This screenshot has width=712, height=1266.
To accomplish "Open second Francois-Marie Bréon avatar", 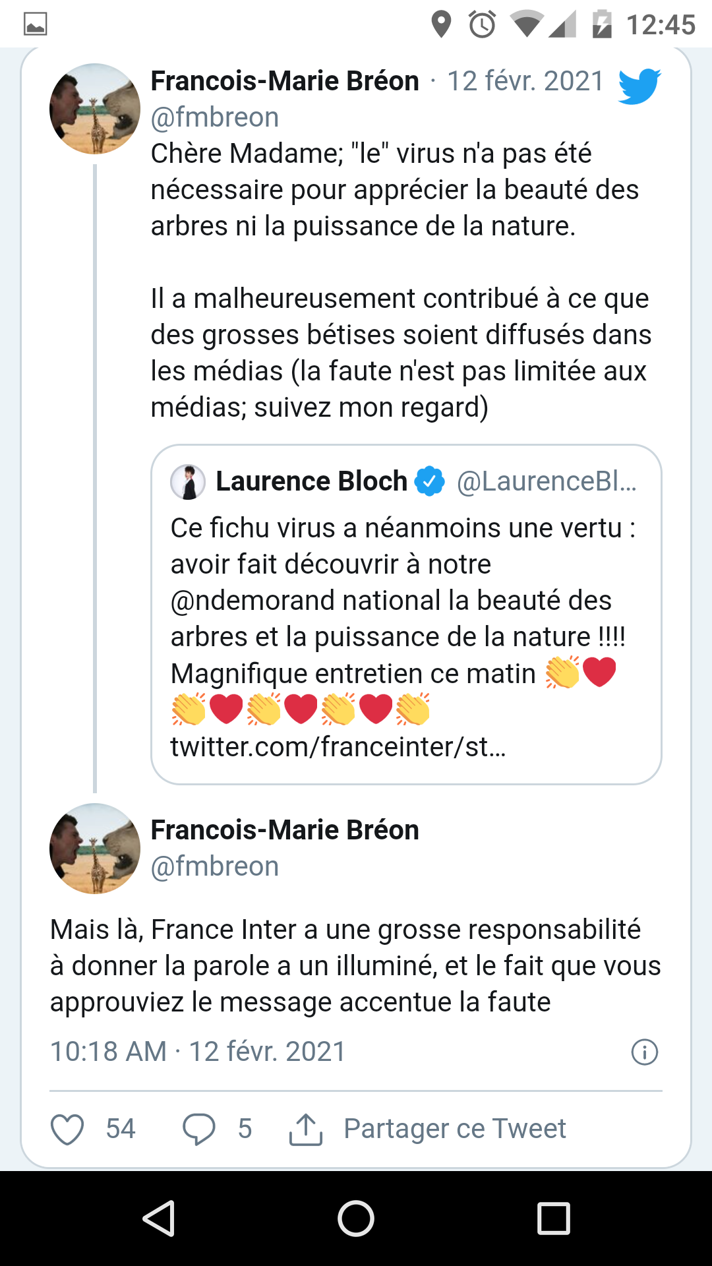I will 95,849.
